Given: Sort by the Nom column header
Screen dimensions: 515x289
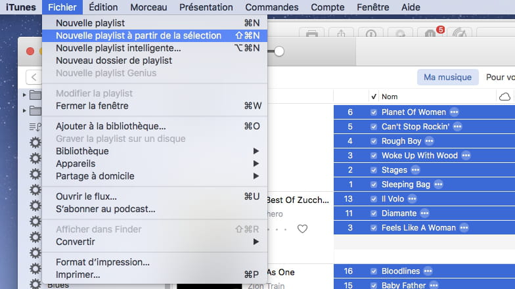Looking at the screenshot, I should (x=389, y=97).
